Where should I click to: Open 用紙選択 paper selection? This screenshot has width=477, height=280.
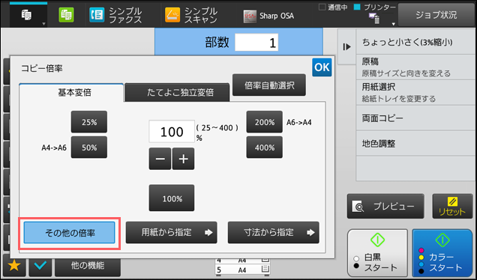pyautogui.click(x=415, y=93)
